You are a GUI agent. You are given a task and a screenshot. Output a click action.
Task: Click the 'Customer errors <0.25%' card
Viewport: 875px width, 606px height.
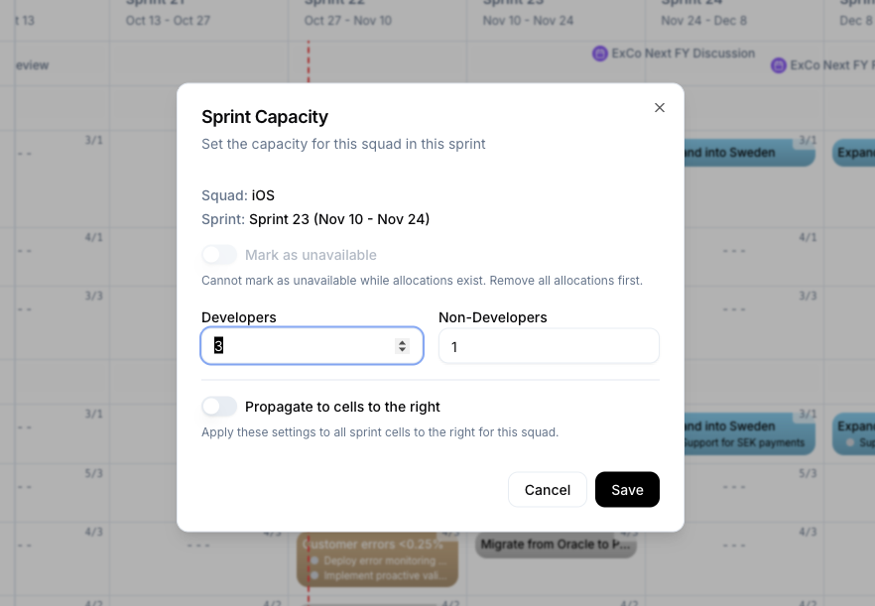click(x=377, y=544)
